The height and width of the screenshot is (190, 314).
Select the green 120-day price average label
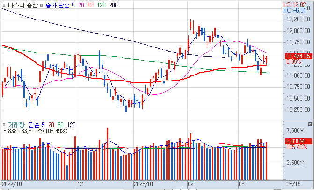[102, 5]
